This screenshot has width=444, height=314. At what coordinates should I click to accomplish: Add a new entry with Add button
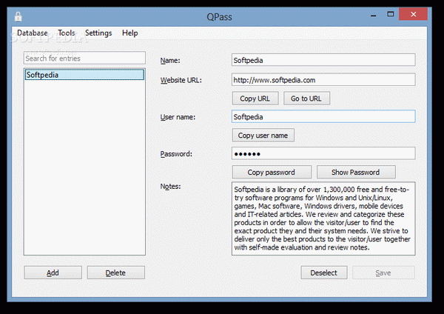[x=53, y=273]
